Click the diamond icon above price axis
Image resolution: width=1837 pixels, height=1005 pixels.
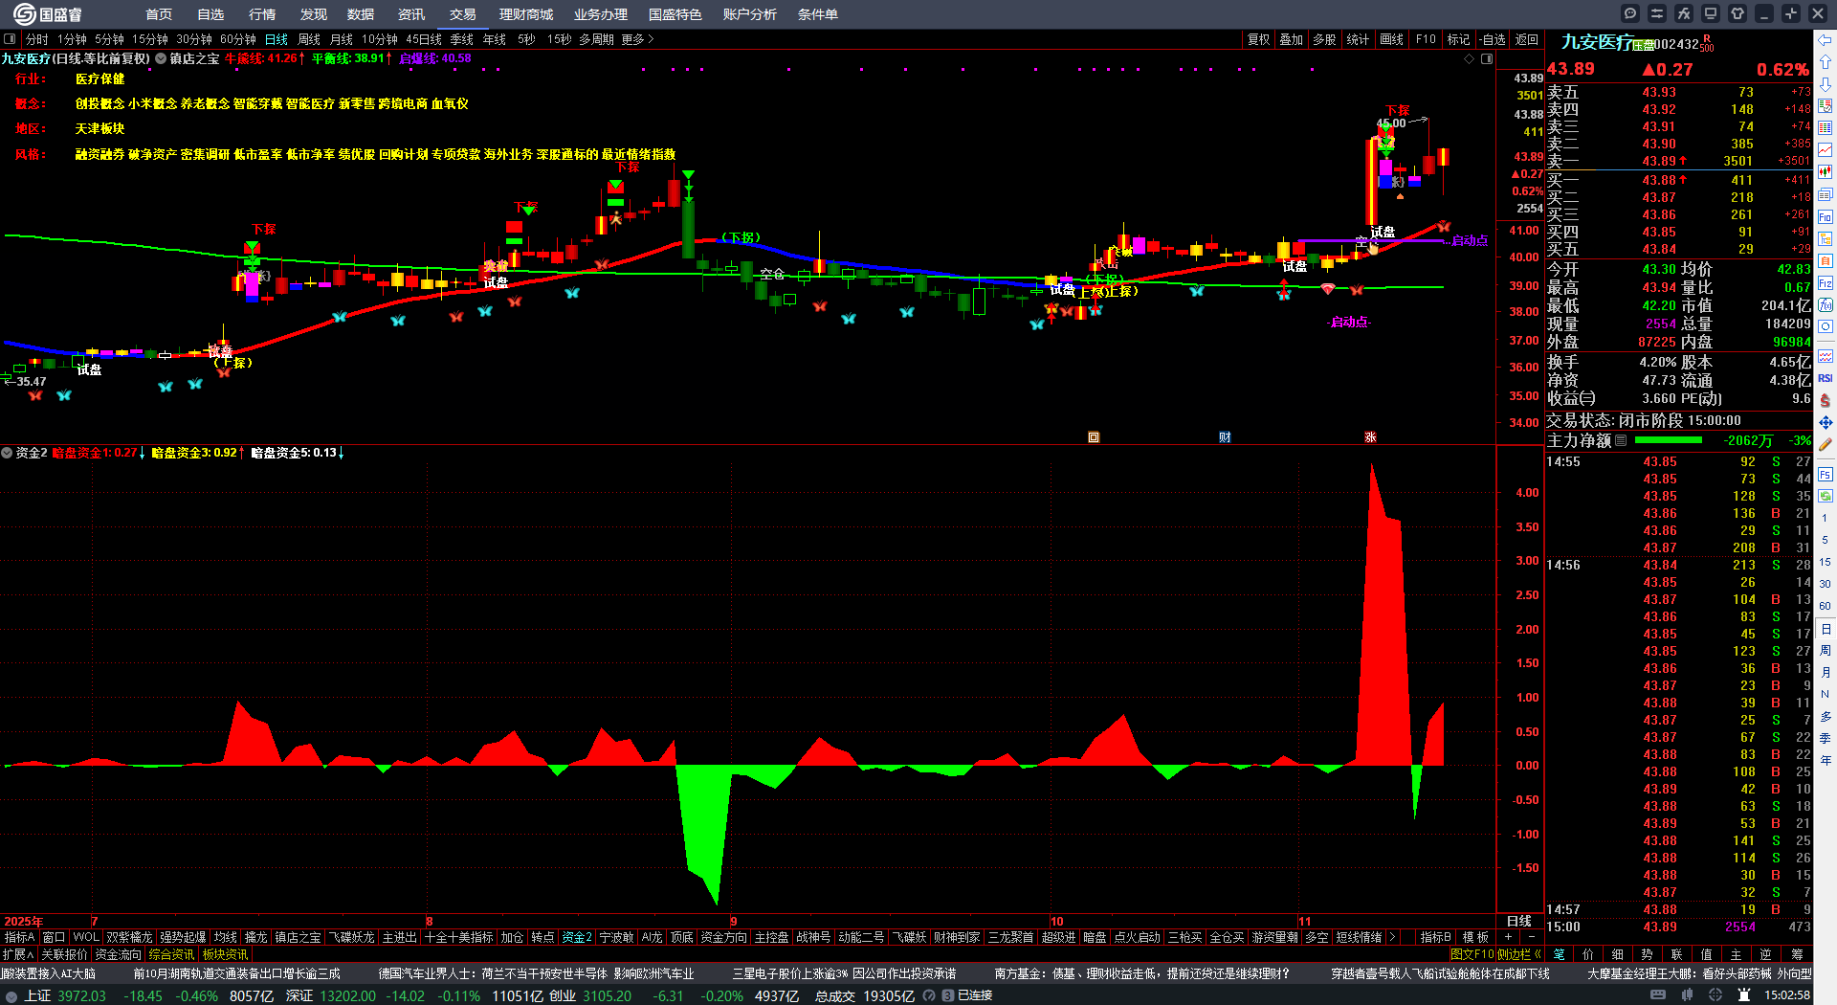coord(1470,59)
